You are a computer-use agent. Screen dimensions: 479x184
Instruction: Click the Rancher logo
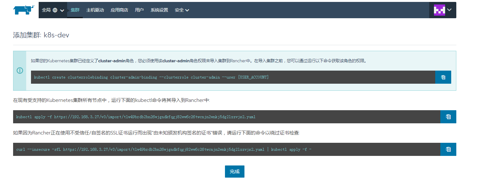click(x=24, y=10)
